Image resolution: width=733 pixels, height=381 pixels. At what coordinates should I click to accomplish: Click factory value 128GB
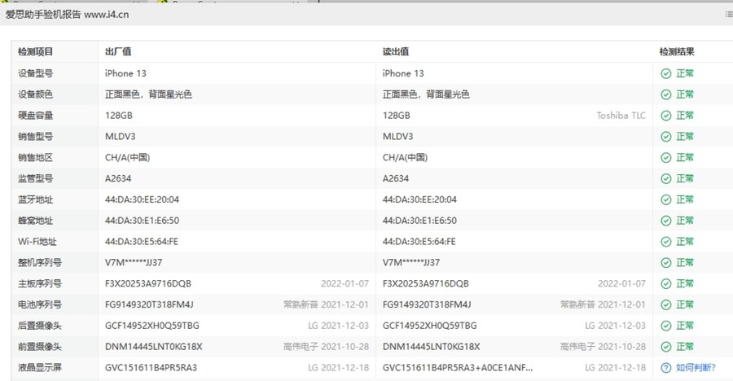point(119,116)
